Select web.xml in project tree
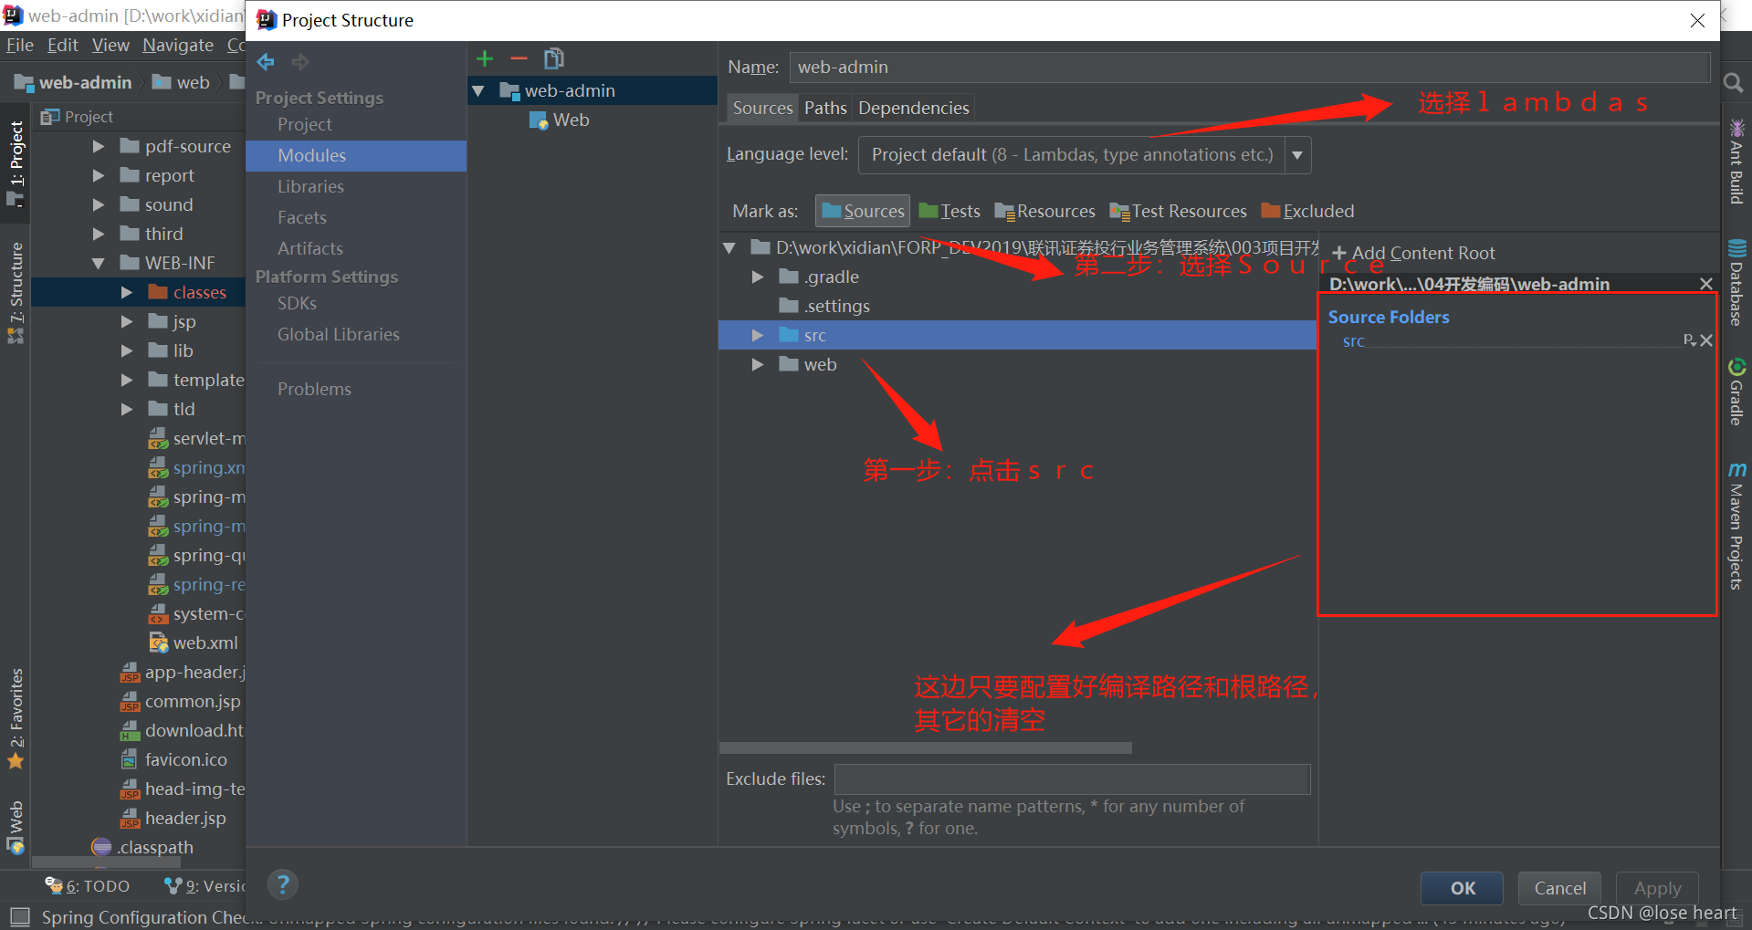The height and width of the screenshot is (930, 1752). 194,643
